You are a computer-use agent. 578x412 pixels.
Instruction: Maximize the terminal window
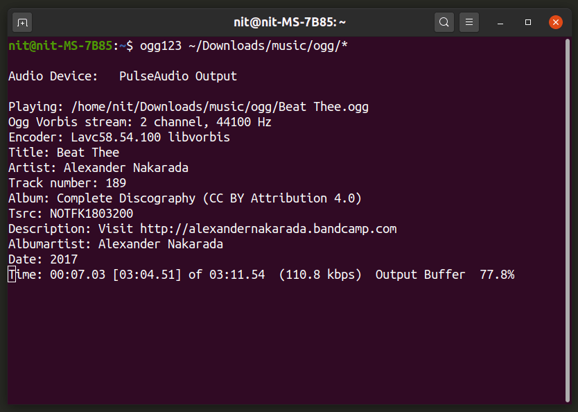(x=527, y=22)
